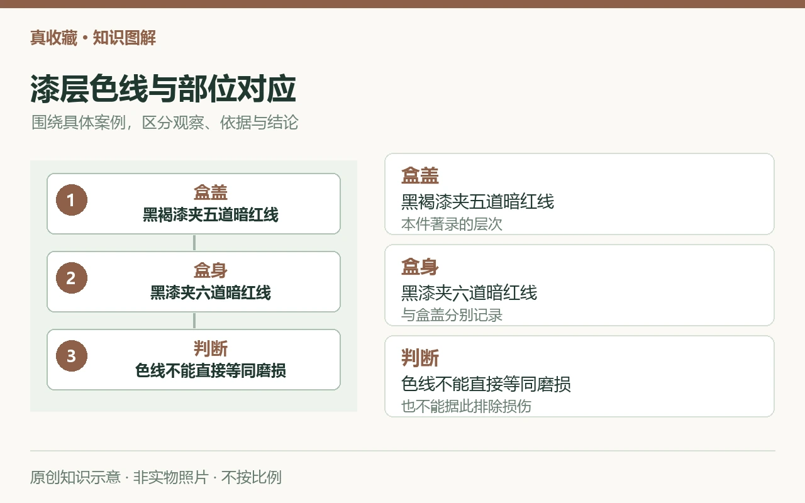
Task: Click 判断 label in numbered step 3 box
Action: coord(211,348)
